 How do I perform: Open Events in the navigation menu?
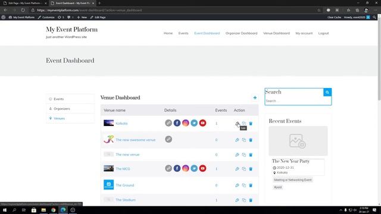(x=183, y=33)
